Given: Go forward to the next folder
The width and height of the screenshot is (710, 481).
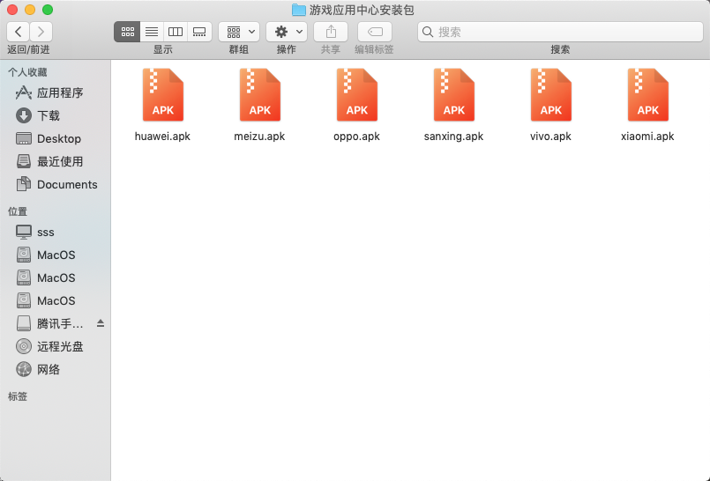Looking at the screenshot, I should [41, 32].
